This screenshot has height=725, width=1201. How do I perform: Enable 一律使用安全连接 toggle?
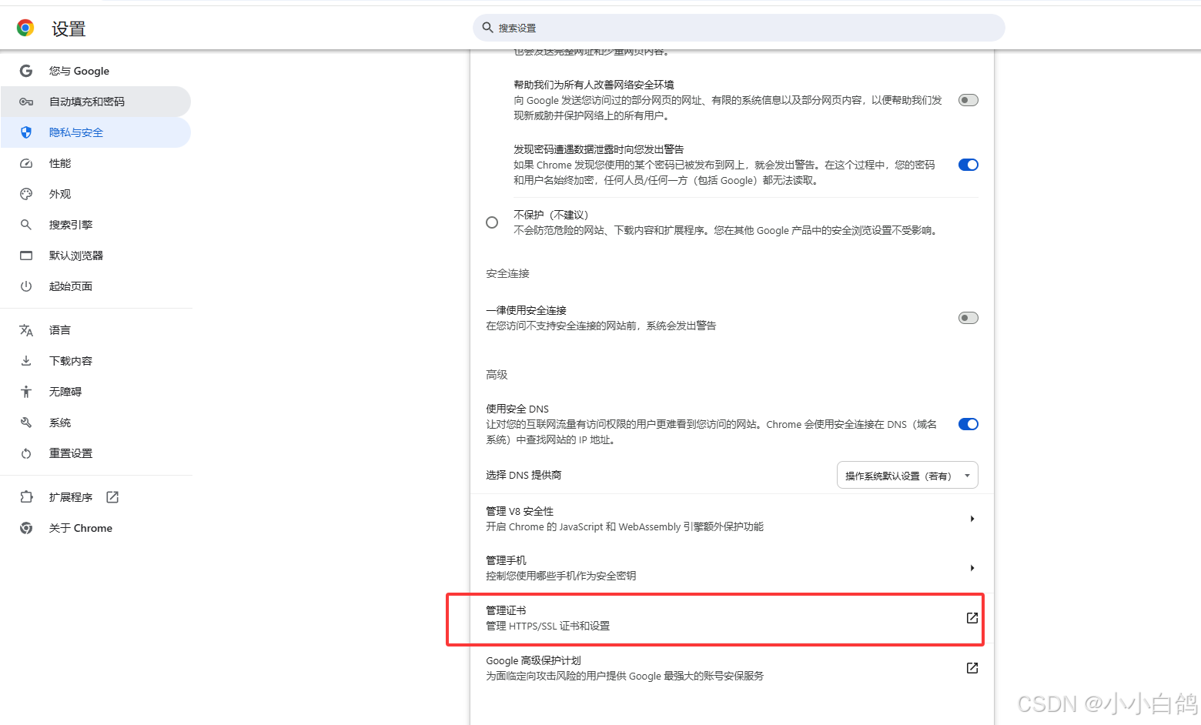click(968, 318)
